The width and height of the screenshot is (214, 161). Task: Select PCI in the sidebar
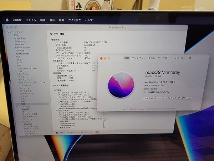[x=18, y=57]
